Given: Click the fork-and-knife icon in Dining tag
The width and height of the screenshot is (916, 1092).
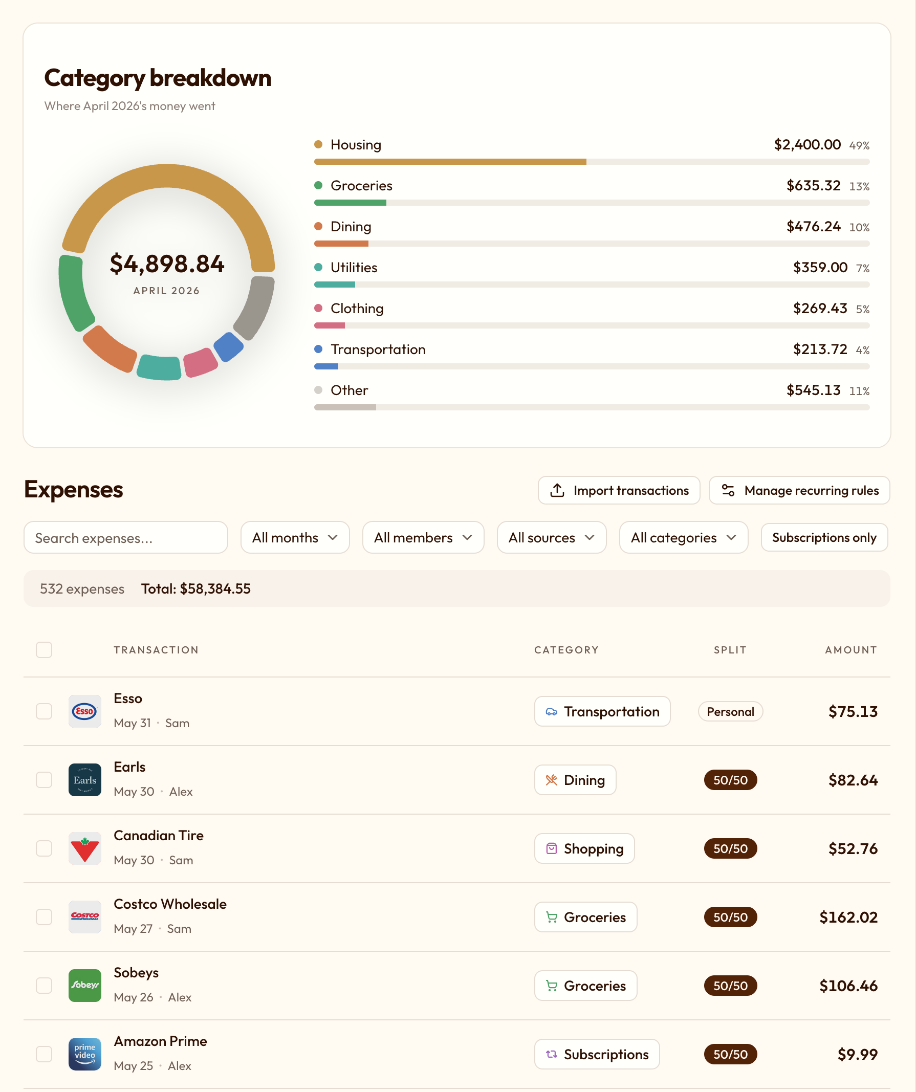Looking at the screenshot, I should coord(552,780).
